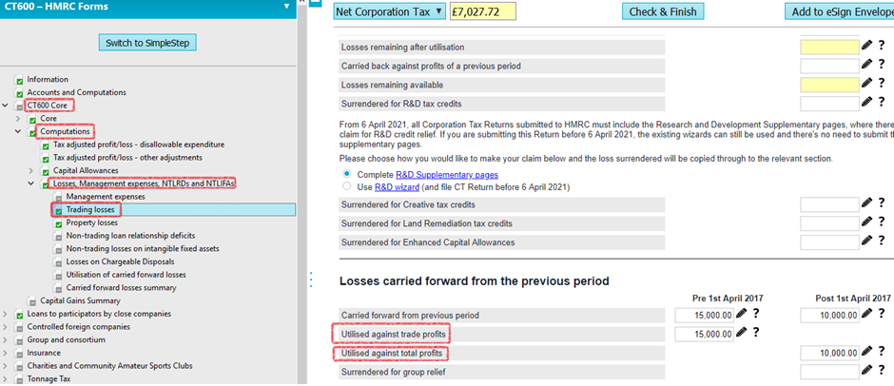Select the Use R&D wizard radio option

pos(346,188)
